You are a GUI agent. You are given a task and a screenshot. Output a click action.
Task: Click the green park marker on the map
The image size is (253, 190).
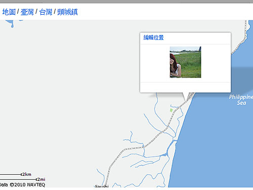[x=171, y=110]
